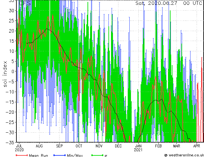Click the y-axis value -10

(10, 92)
